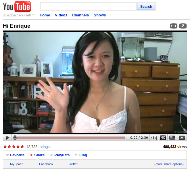The width and height of the screenshot is (190, 173).
Task: Click the YouTube logo
Action: (x=17, y=7)
